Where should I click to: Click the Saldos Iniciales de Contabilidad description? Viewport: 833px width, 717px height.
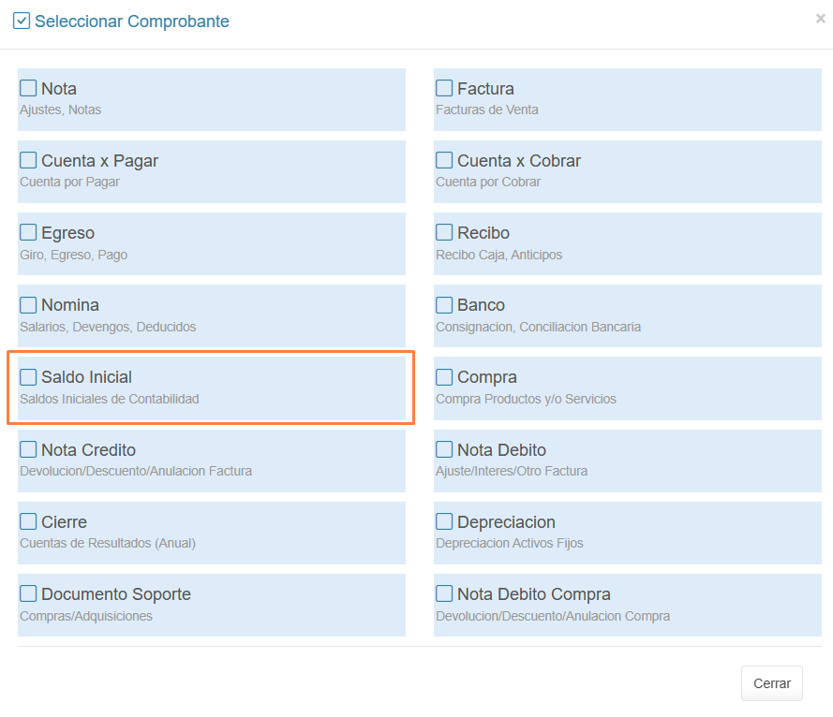coord(110,399)
